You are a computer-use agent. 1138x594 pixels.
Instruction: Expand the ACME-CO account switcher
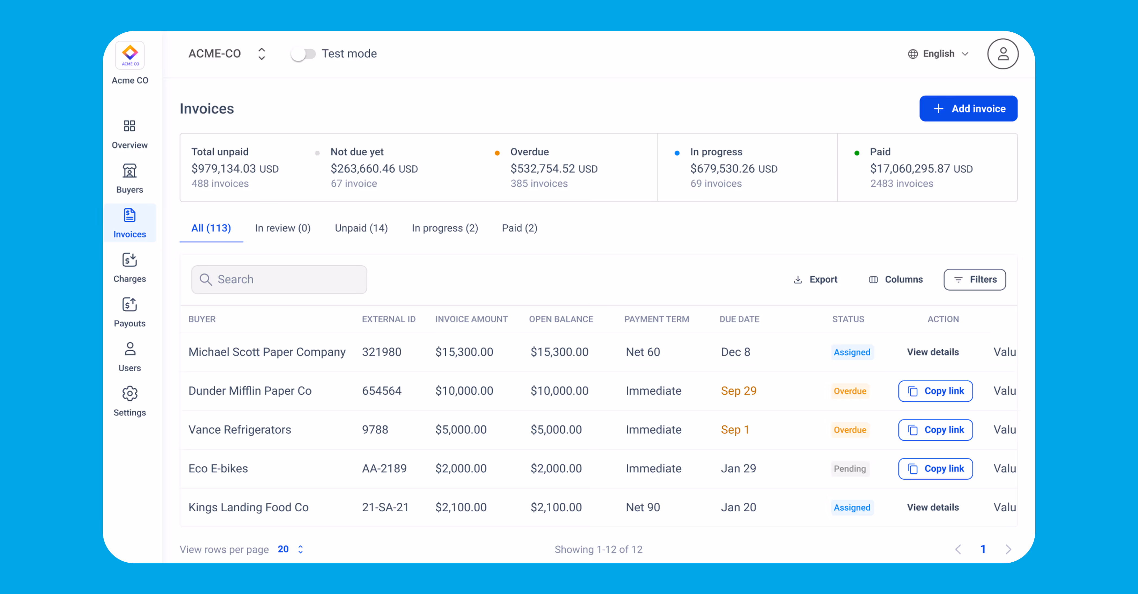[x=262, y=54]
